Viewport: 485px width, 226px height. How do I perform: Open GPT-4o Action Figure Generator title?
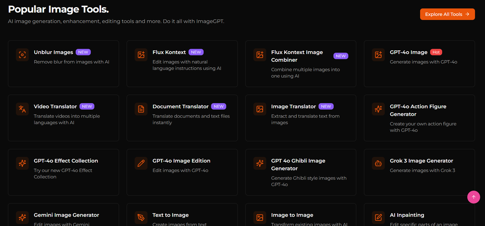(x=418, y=110)
